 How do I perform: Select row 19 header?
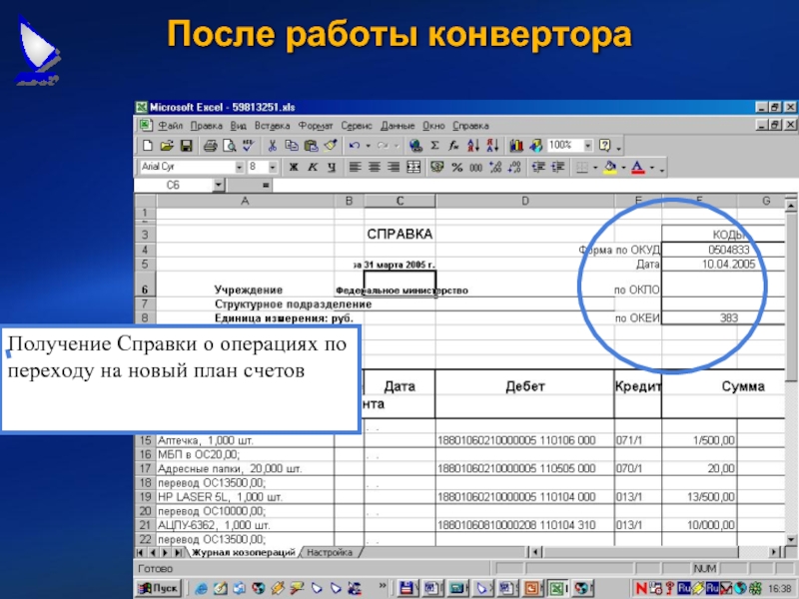pos(145,497)
